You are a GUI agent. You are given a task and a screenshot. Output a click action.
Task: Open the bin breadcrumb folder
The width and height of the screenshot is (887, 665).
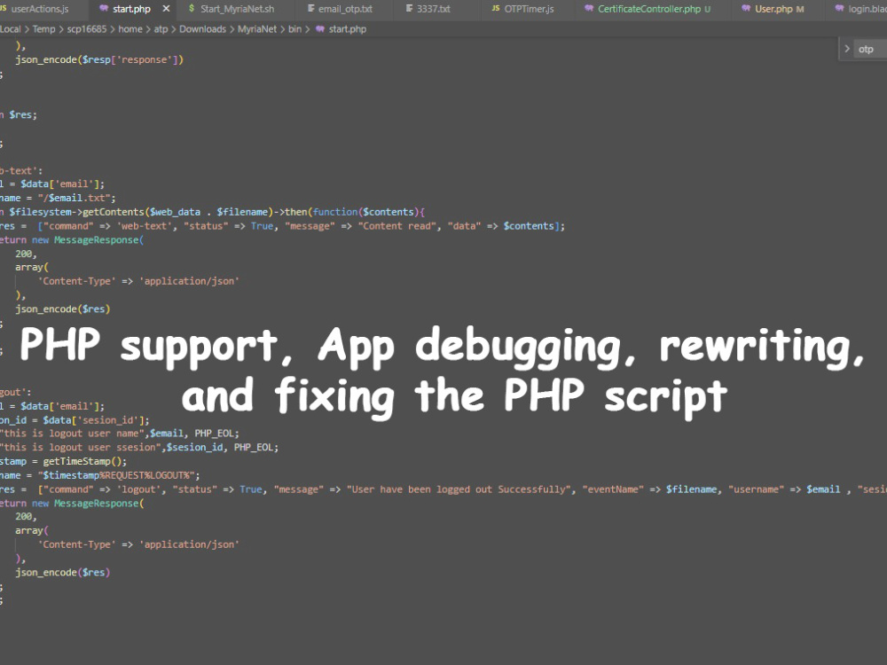(x=294, y=29)
